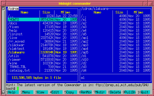Select the /d2 directory
The width and height of the screenshot is (154, 96).
[115, 63]
